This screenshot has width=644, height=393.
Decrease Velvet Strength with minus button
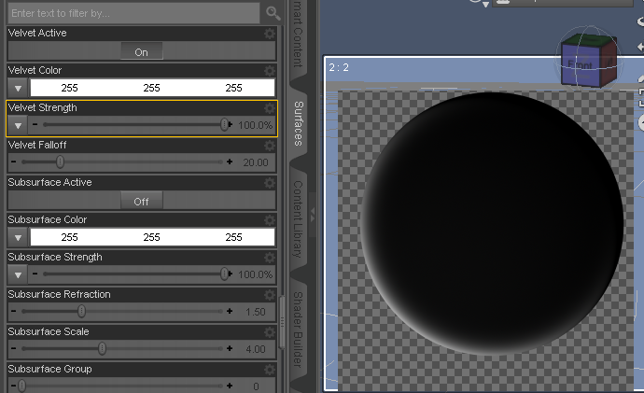35,124
